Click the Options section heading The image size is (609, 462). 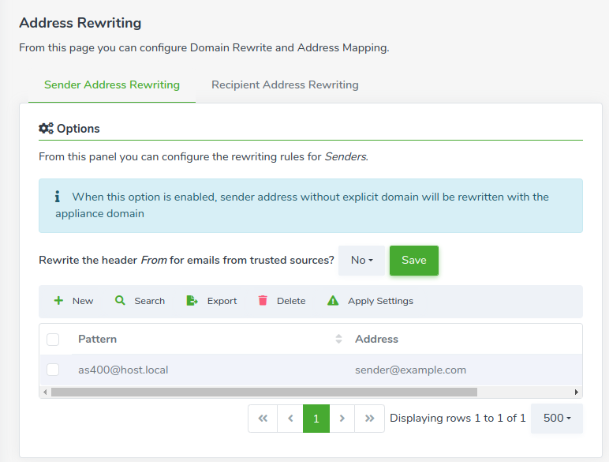[x=78, y=129]
